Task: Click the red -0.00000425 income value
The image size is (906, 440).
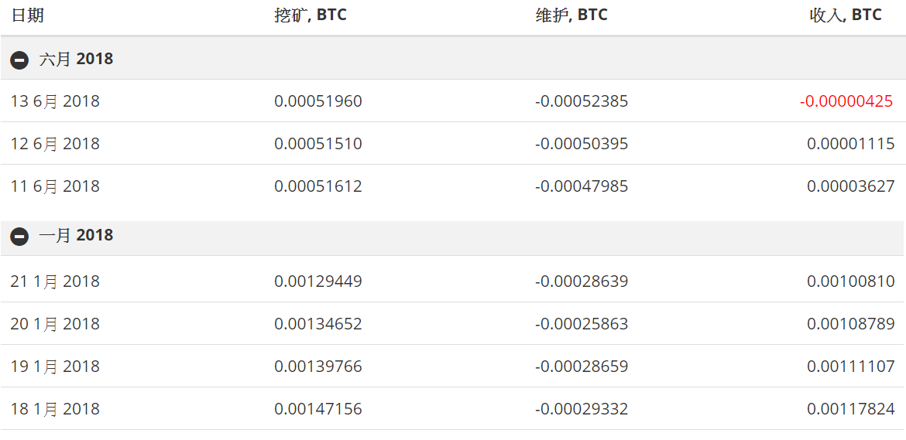Action: [x=846, y=101]
